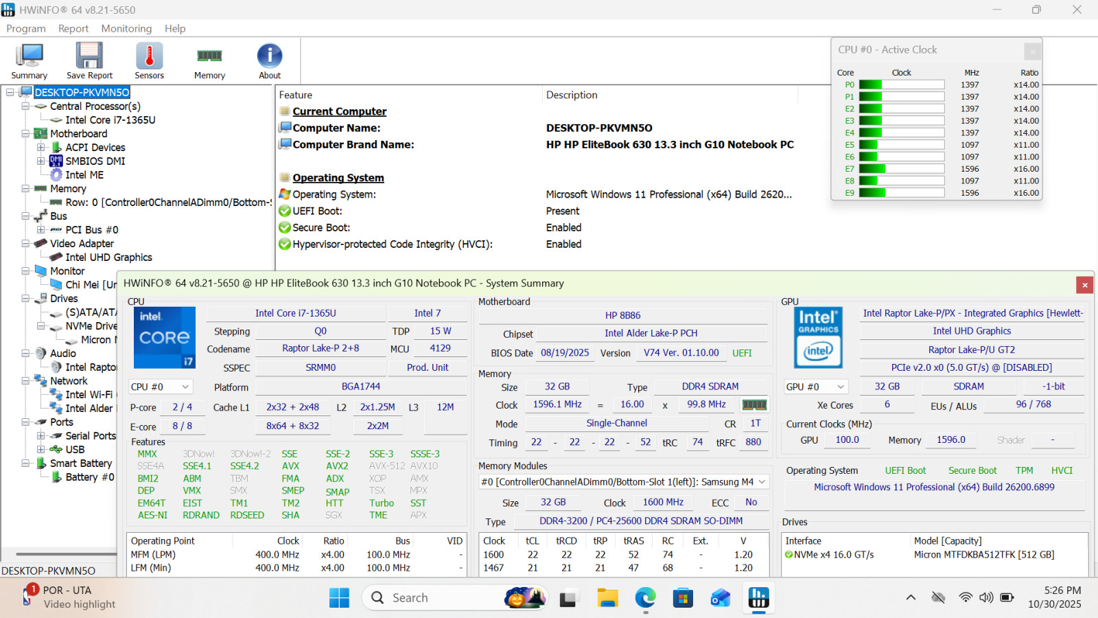Open File Explorer from the taskbar

pos(607,598)
